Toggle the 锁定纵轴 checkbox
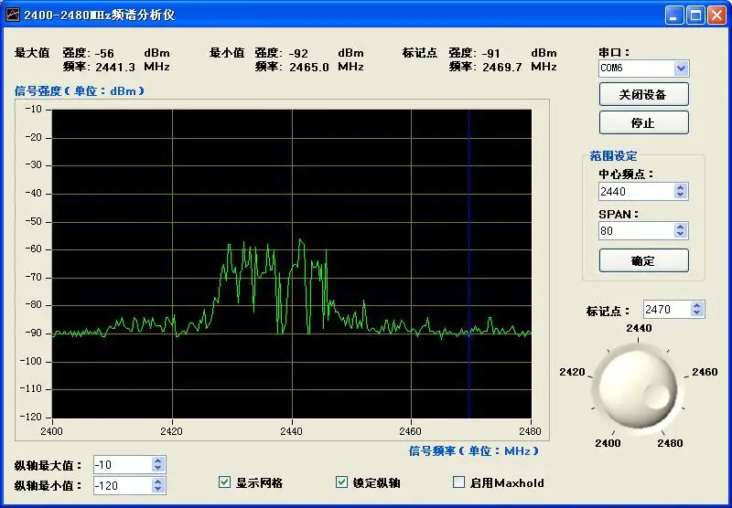Viewport: 732px width, 508px height. click(x=341, y=482)
